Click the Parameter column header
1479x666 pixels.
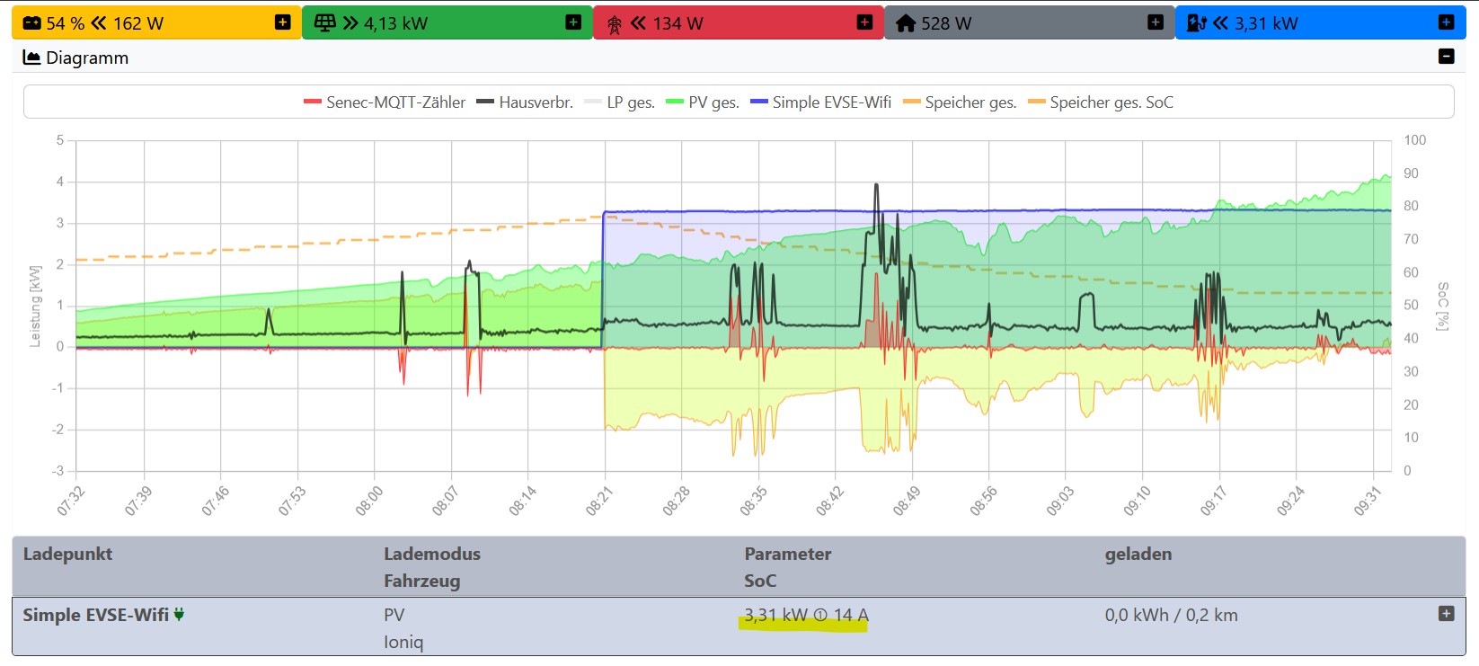point(787,554)
